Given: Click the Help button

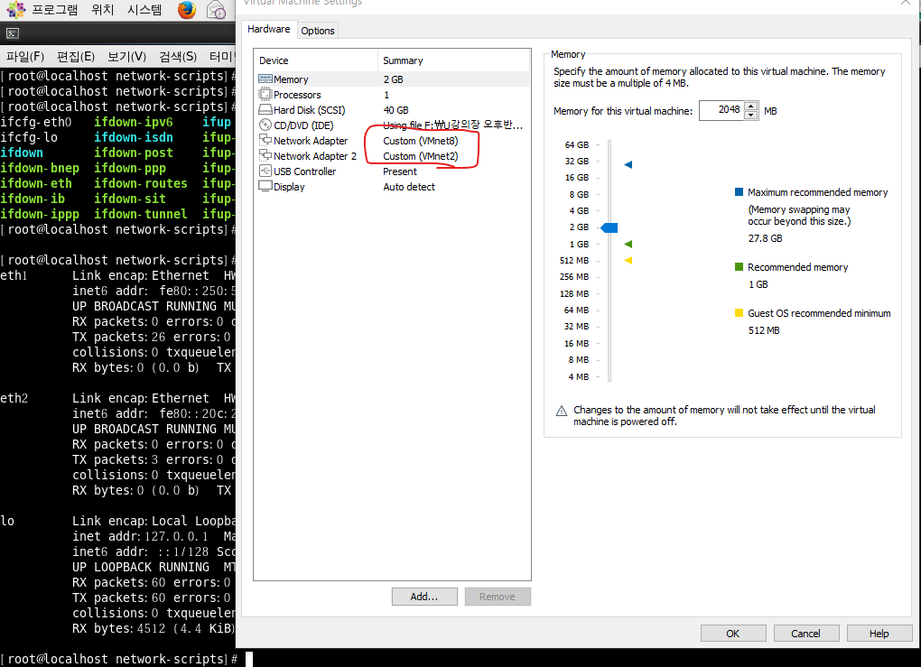Looking at the screenshot, I should pyautogui.click(x=879, y=634).
